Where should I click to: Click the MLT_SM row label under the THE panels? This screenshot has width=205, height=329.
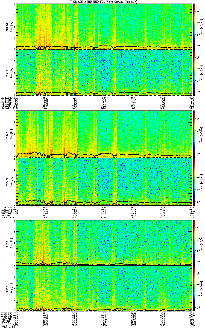tap(5, 321)
